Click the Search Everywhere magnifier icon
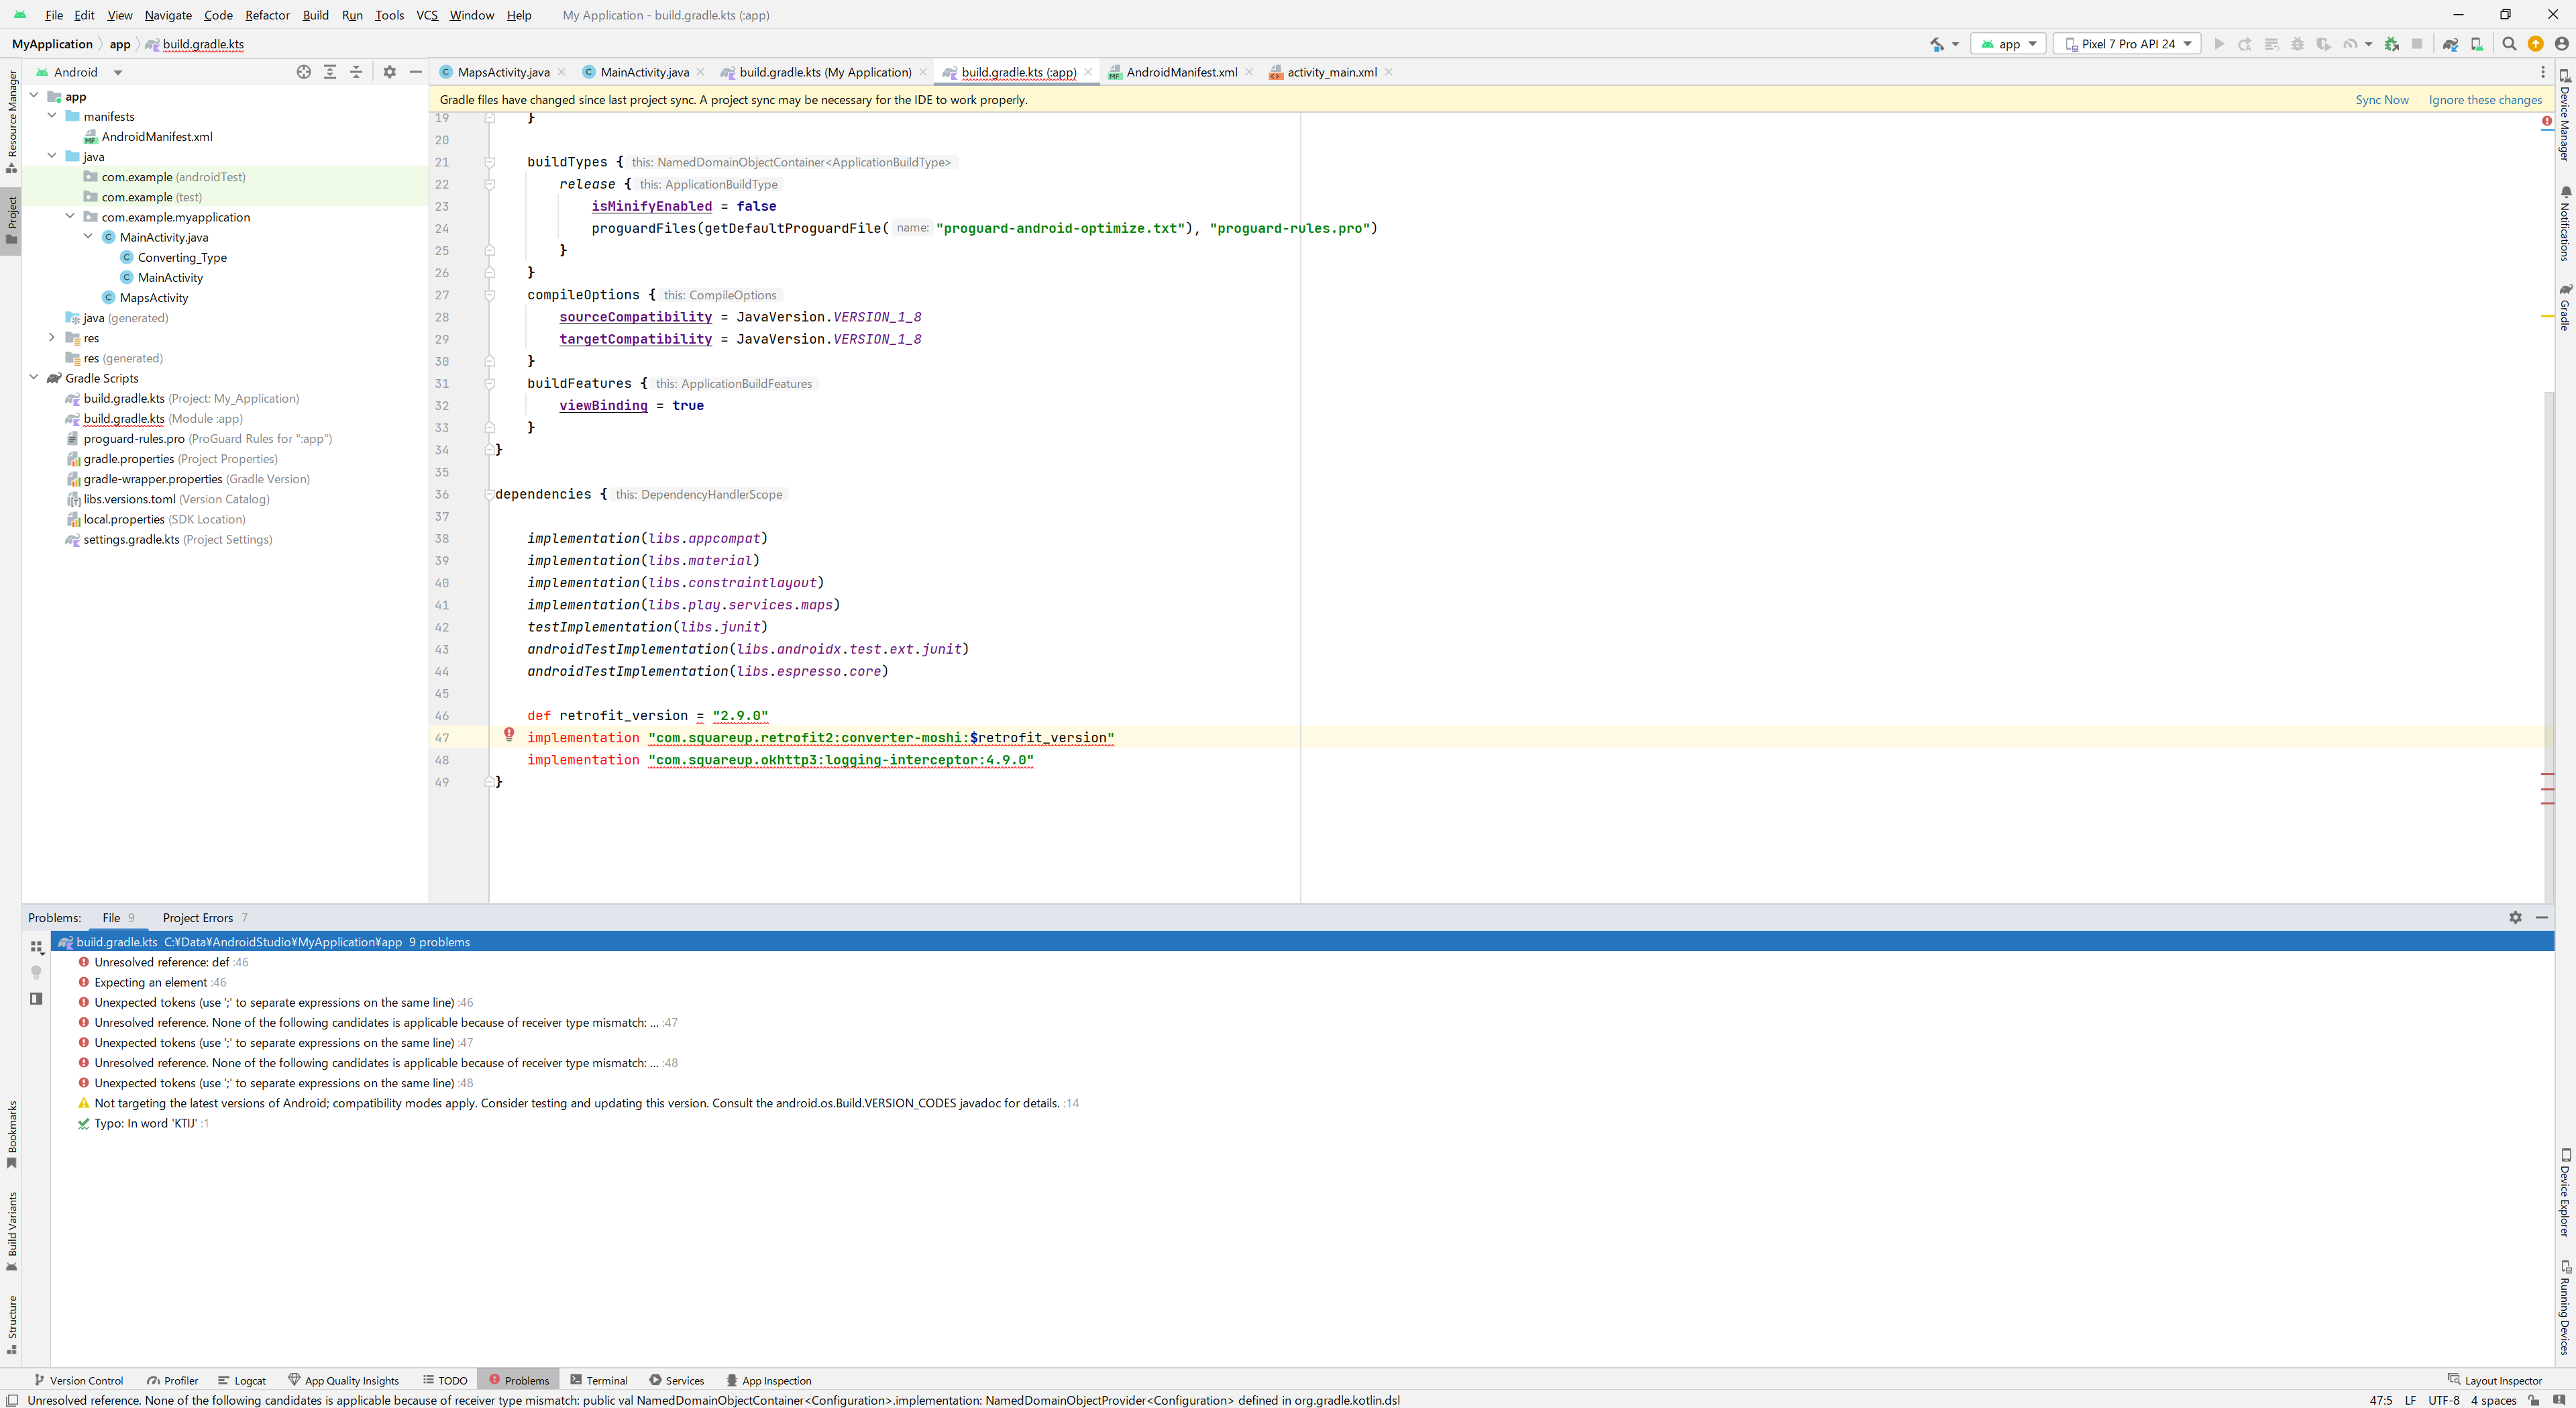 [2508, 44]
